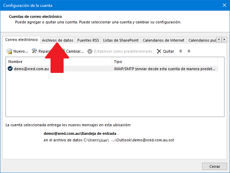The width and height of the screenshot is (230, 173).
Task: Click the Nuevo envelope icon
Action: [x=9, y=51]
